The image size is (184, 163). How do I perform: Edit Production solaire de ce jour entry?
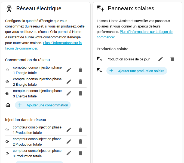[161, 59]
